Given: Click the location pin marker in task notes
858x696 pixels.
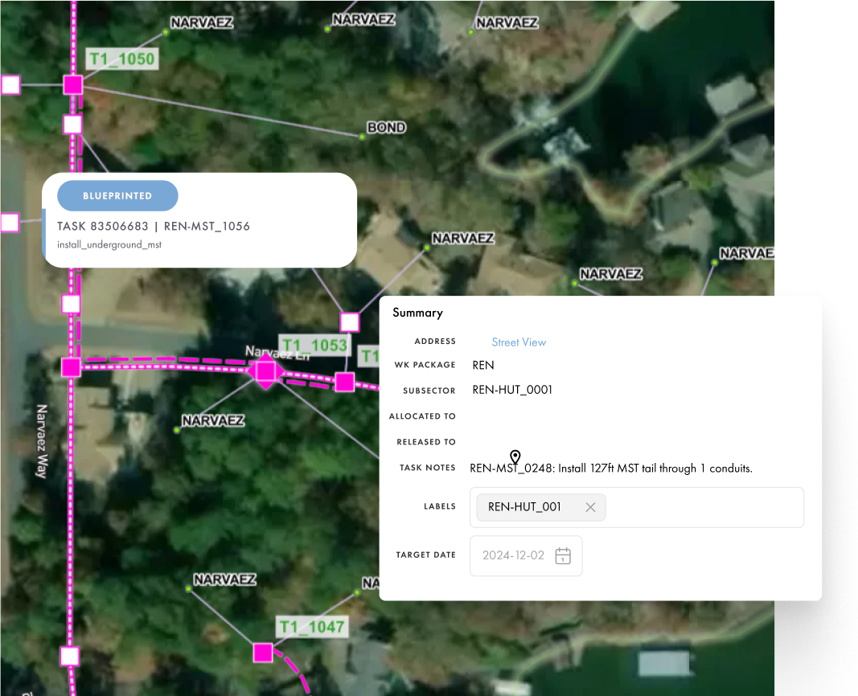Looking at the screenshot, I should 515,456.
